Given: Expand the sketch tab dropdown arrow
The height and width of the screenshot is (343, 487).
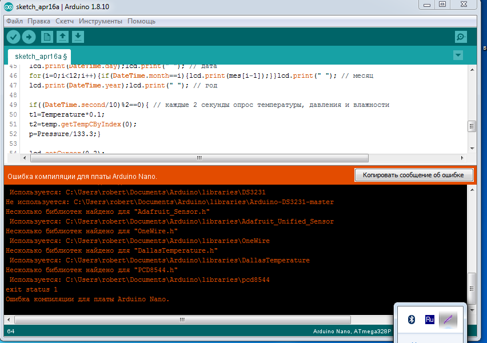Looking at the screenshot, I should tap(457, 55).
